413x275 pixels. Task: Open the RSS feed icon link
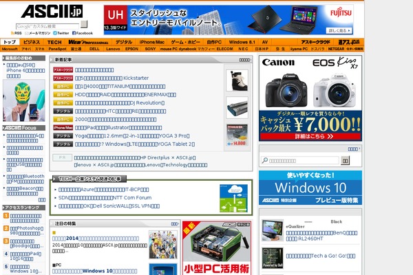[x=16, y=33]
